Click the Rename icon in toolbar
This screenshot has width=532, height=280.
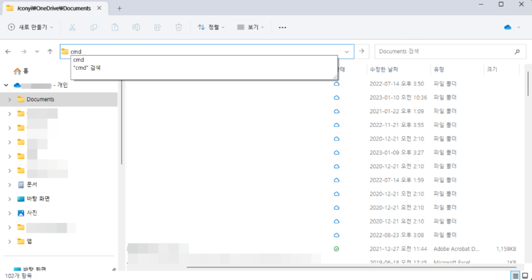(x=136, y=27)
